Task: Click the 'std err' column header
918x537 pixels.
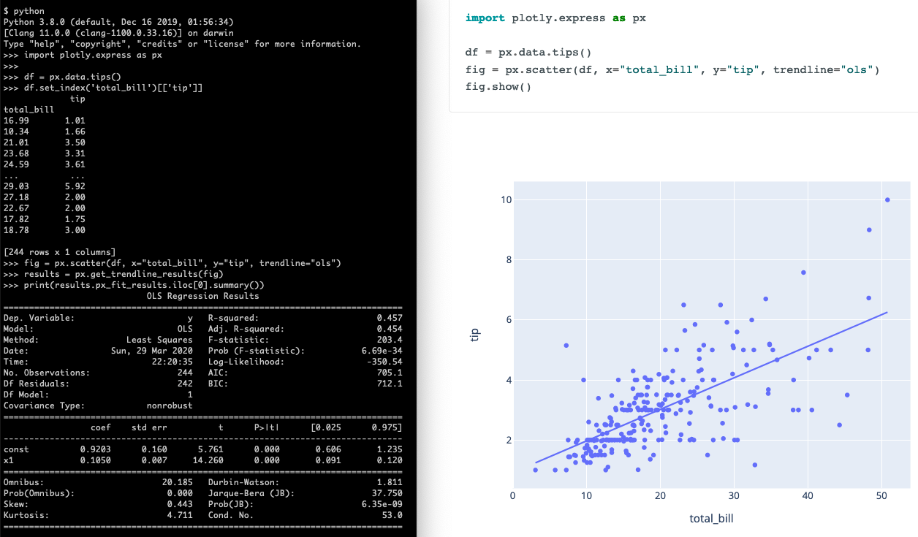Action: [149, 427]
